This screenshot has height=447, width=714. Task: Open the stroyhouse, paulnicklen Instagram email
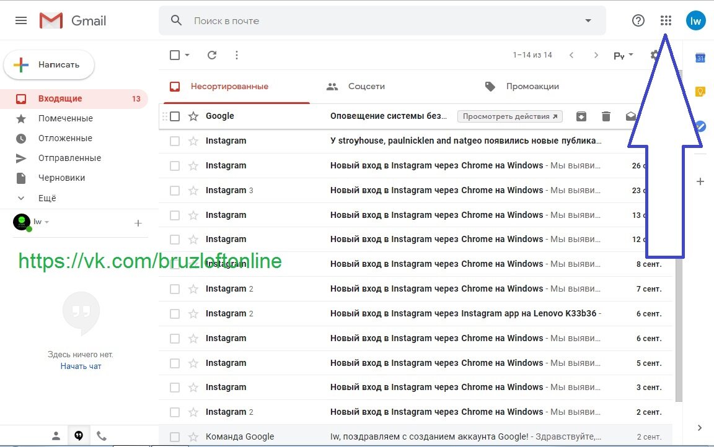point(415,141)
